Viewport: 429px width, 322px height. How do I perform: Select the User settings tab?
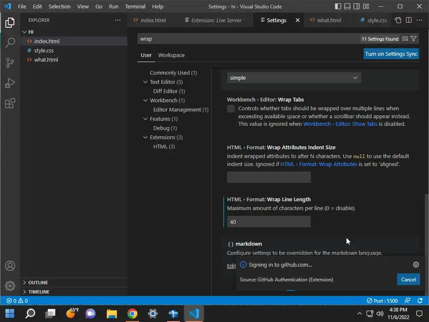[x=146, y=55]
